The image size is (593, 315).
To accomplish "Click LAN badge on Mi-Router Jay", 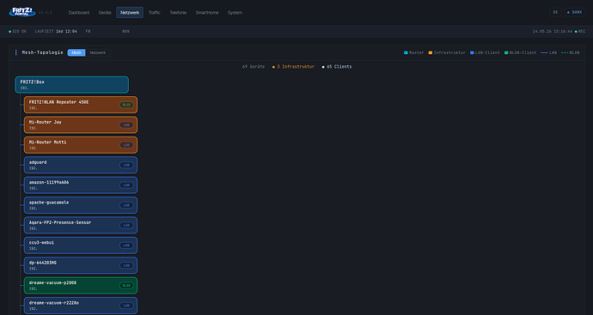I will pos(126,124).
